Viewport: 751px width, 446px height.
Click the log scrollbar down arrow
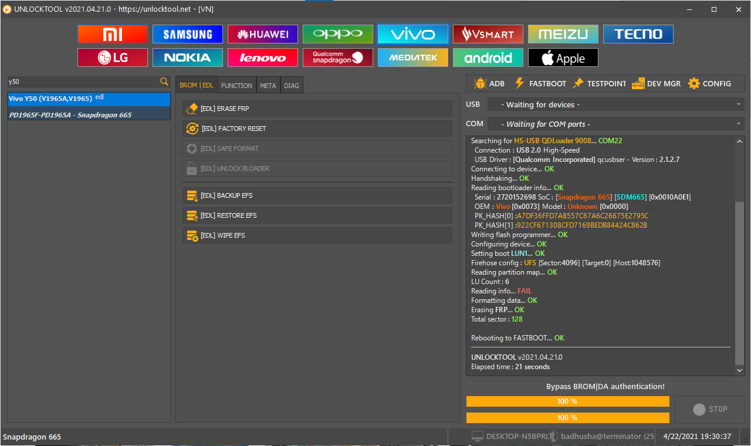(740, 371)
